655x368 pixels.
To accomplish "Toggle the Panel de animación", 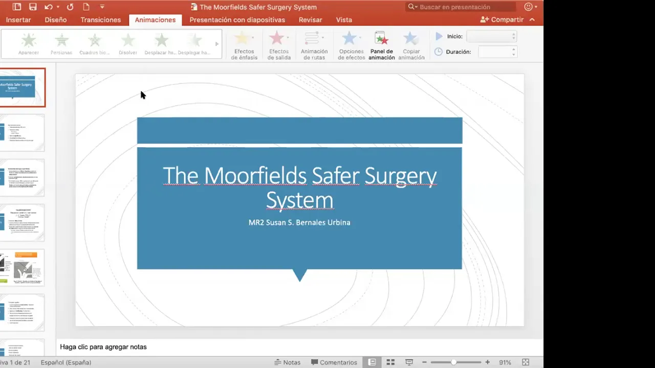I will coord(382,45).
